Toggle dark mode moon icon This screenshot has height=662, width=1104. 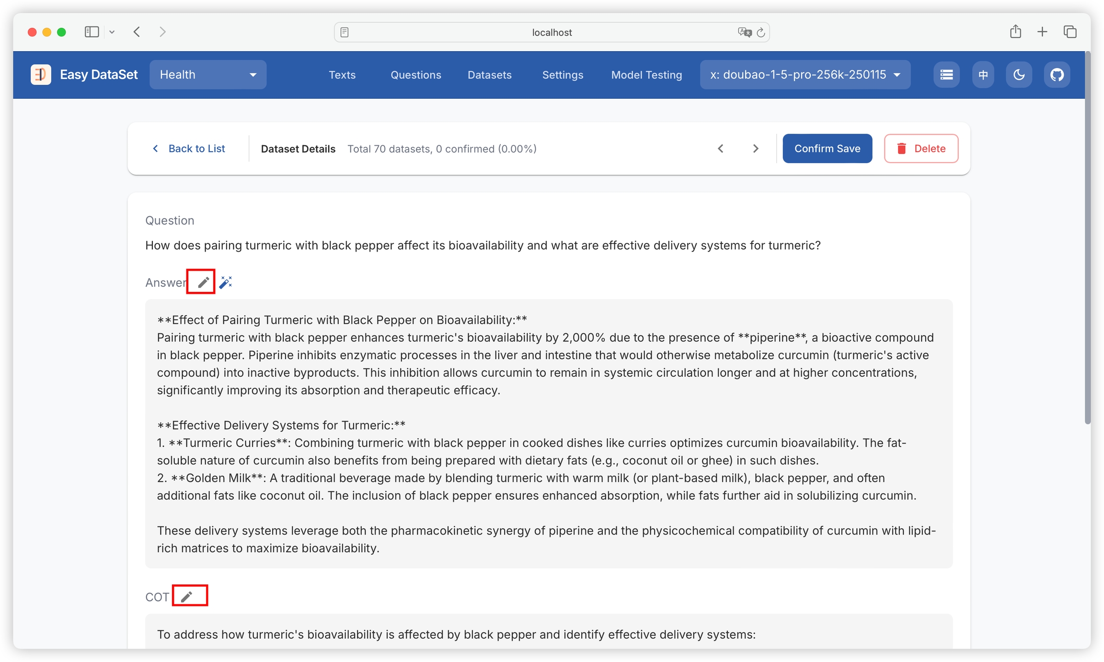pyautogui.click(x=1019, y=75)
